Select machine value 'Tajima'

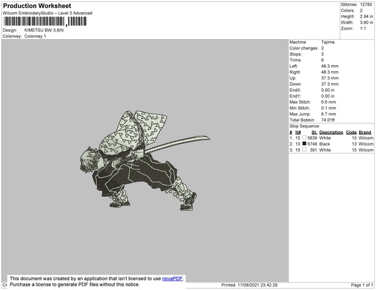[328, 42]
